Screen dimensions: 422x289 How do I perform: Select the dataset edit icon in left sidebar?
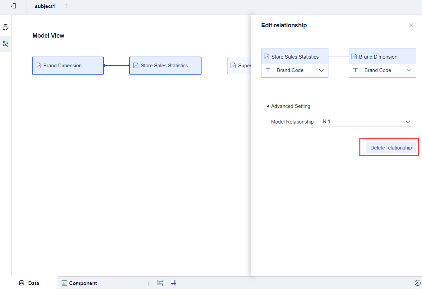6,27
